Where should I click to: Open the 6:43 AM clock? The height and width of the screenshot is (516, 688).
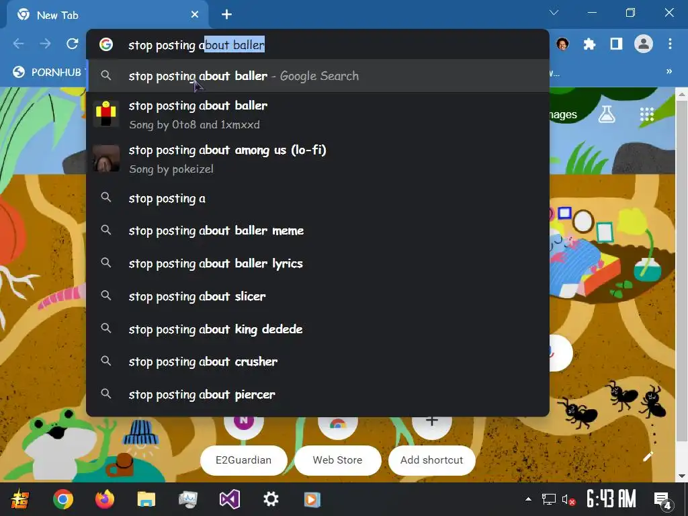click(x=611, y=499)
